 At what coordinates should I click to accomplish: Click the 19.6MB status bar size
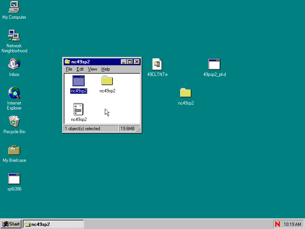pos(127,129)
